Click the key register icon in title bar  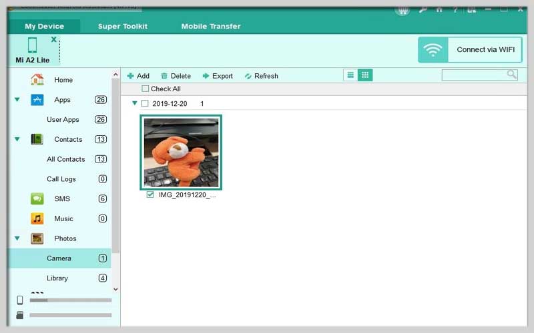coord(423,9)
